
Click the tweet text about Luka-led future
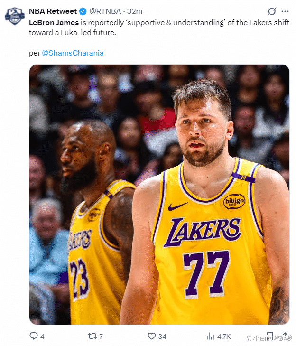159,28
